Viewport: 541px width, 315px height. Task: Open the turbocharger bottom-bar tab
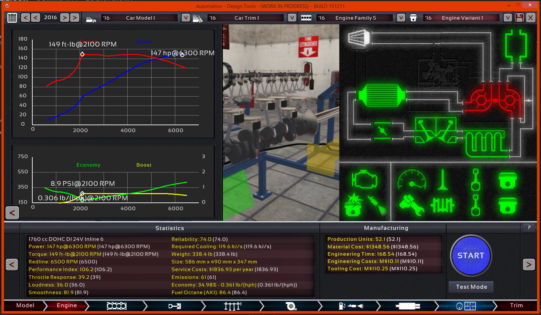(x=291, y=306)
